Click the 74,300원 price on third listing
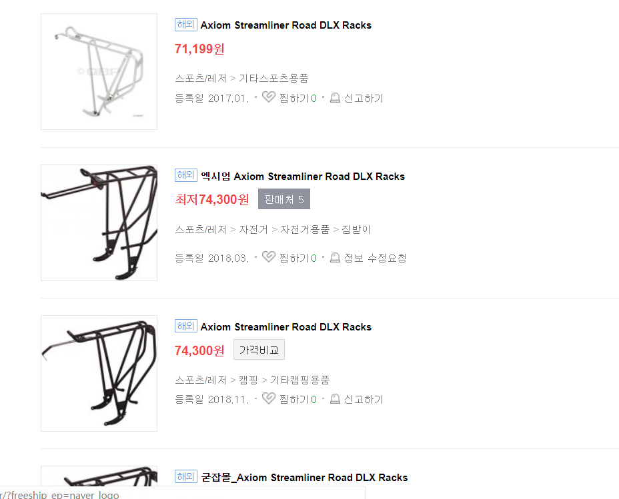 tap(199, 350)
